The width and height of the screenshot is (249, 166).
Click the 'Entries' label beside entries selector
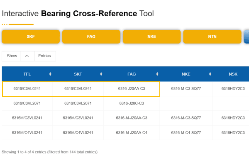(x=44, y=56)
